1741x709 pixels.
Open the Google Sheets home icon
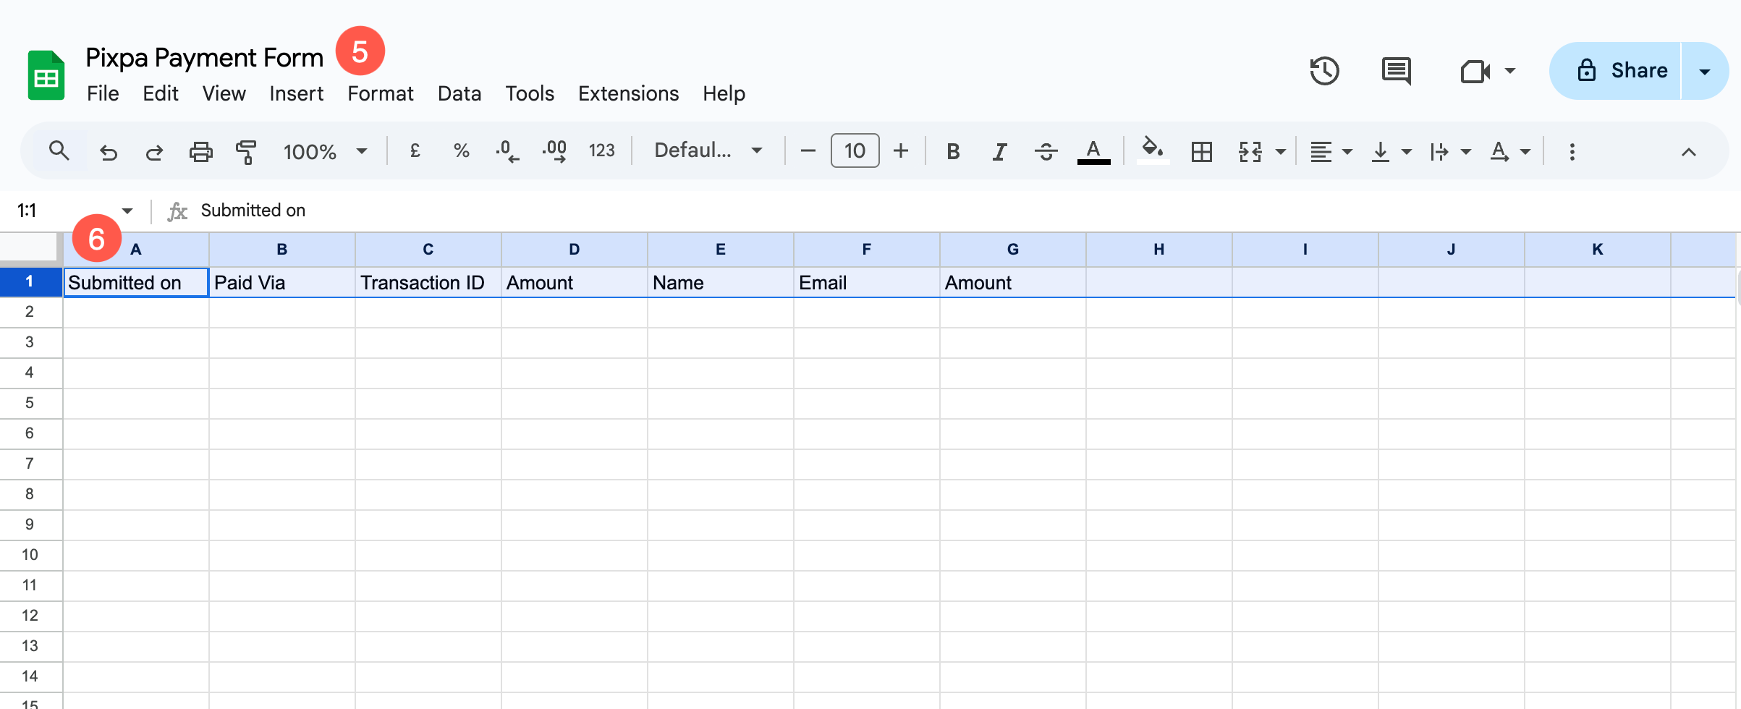click(x=46, y=75)
